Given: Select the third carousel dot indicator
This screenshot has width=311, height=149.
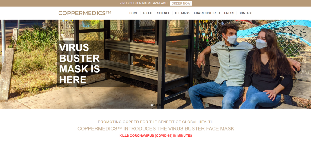Looking at the screenshot, I should pyautogui.click(x=157, y=105).
